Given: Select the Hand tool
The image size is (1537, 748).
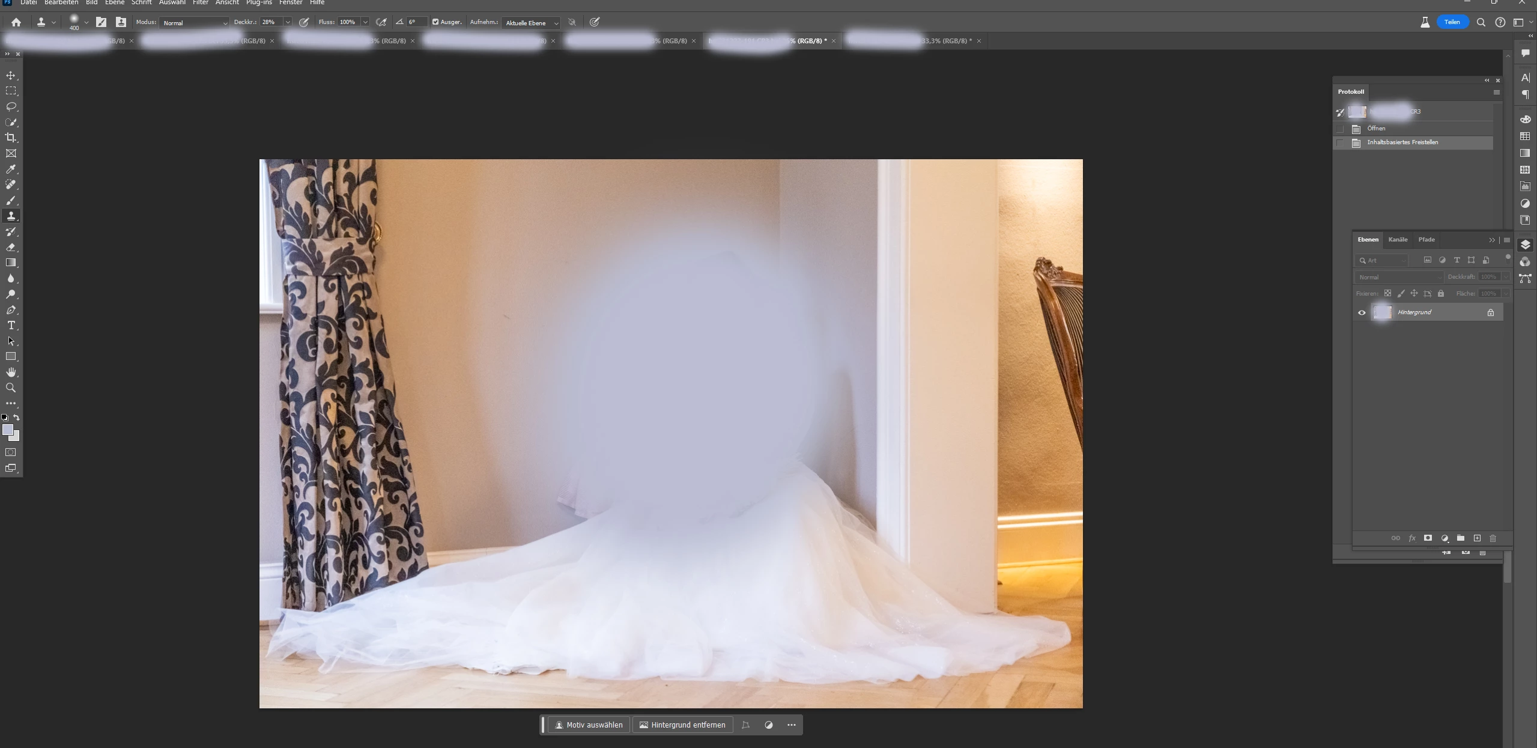Looking at the screenshot, I should click(x=11, y=372).
